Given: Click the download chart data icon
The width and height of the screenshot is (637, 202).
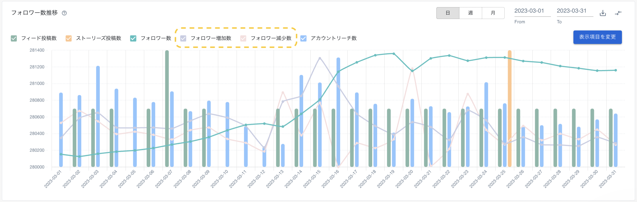Looking at the screenshot, I should tap(603, 13).
